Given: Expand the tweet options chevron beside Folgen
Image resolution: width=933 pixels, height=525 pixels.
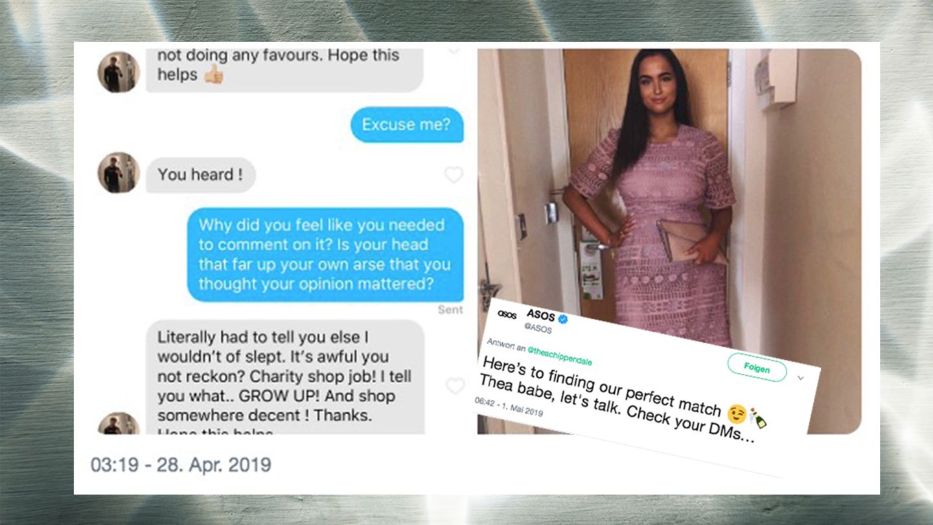Looking at the screenshot, I should [x=800, y=377].
